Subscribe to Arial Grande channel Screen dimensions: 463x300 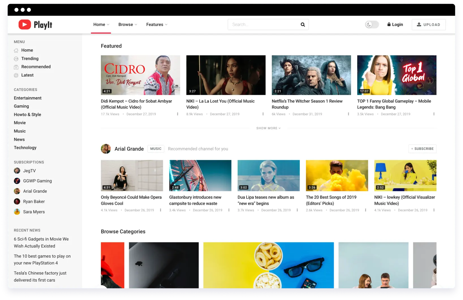pyautogui.click(x=423, y=149)
